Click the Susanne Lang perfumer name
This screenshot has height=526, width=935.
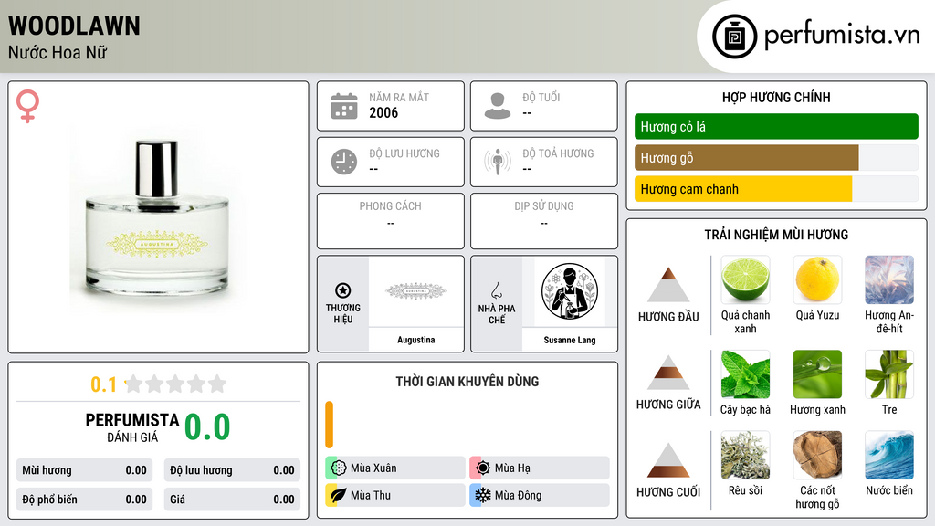(570, 340)
